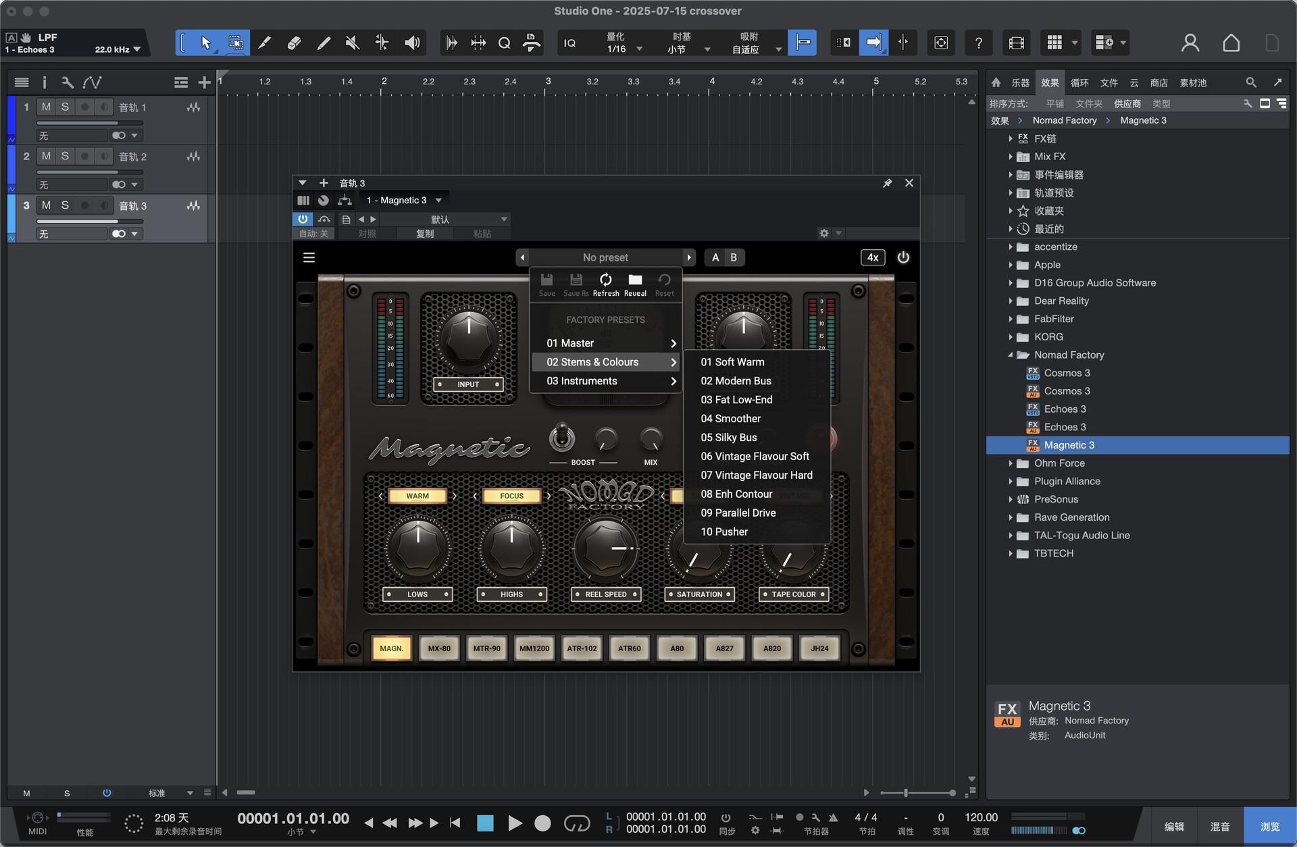Open 01 Master preset submenu

606,343
